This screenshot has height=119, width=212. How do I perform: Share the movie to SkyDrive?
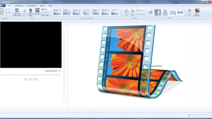click(150, 12)
